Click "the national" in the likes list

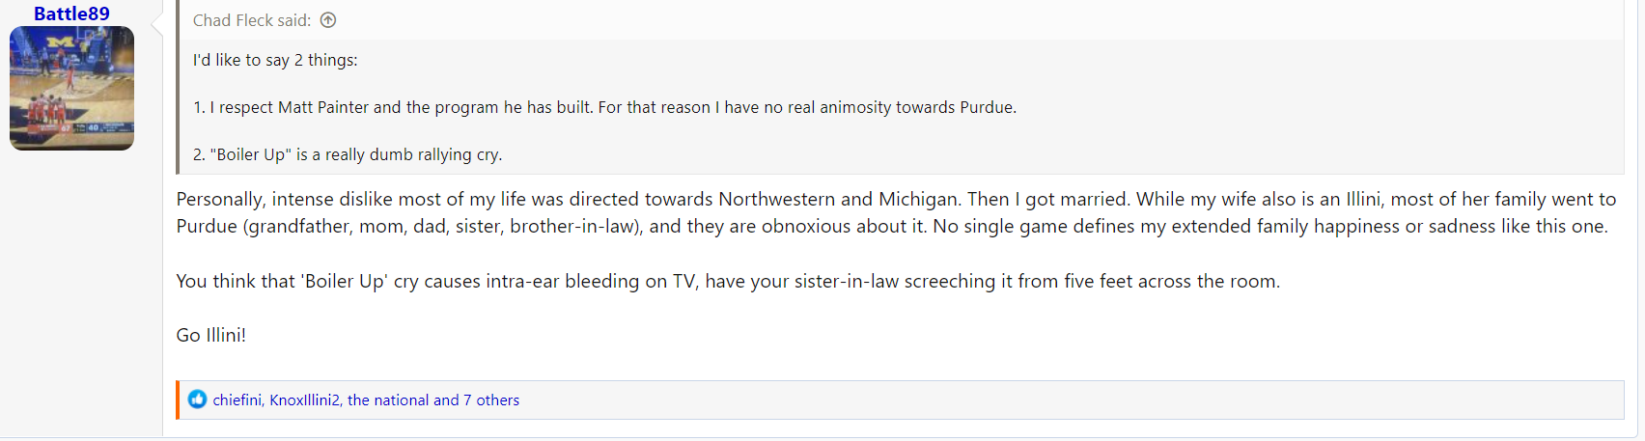point(388,400)
